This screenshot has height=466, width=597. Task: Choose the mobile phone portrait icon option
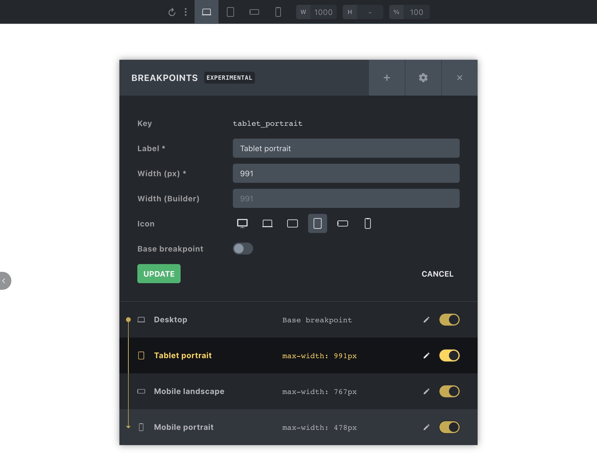367,223
